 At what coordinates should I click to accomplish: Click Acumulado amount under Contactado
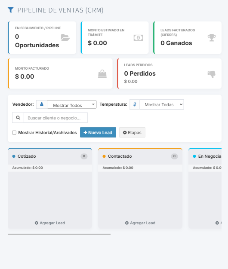click(118, 168)
